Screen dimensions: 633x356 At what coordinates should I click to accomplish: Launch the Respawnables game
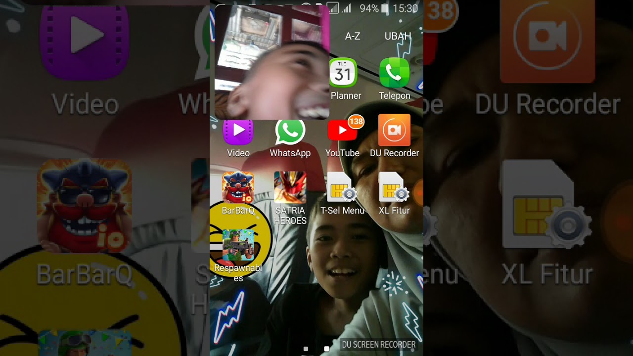[x=238, y=245]
